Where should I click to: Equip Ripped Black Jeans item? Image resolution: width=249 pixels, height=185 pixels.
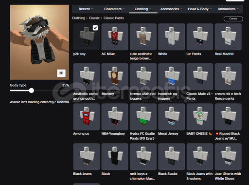(228, 117)
